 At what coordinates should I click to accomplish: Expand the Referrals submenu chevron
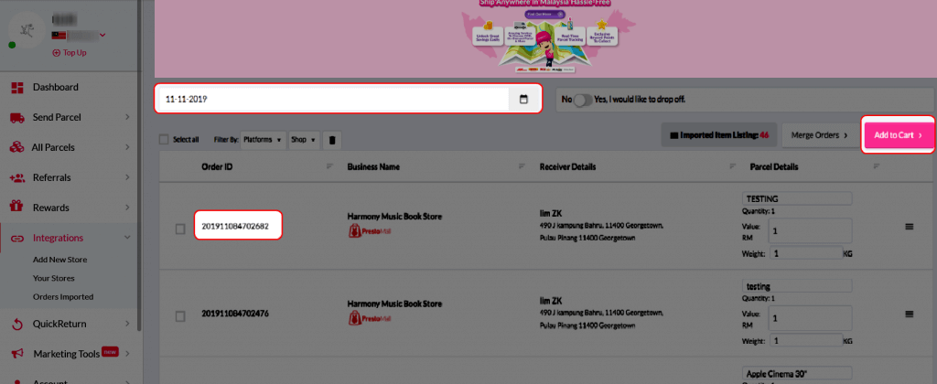tap(127, 178)
